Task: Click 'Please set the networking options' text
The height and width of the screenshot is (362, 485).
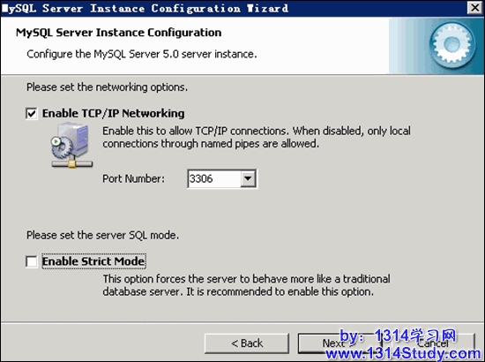Action: [107, 87]
